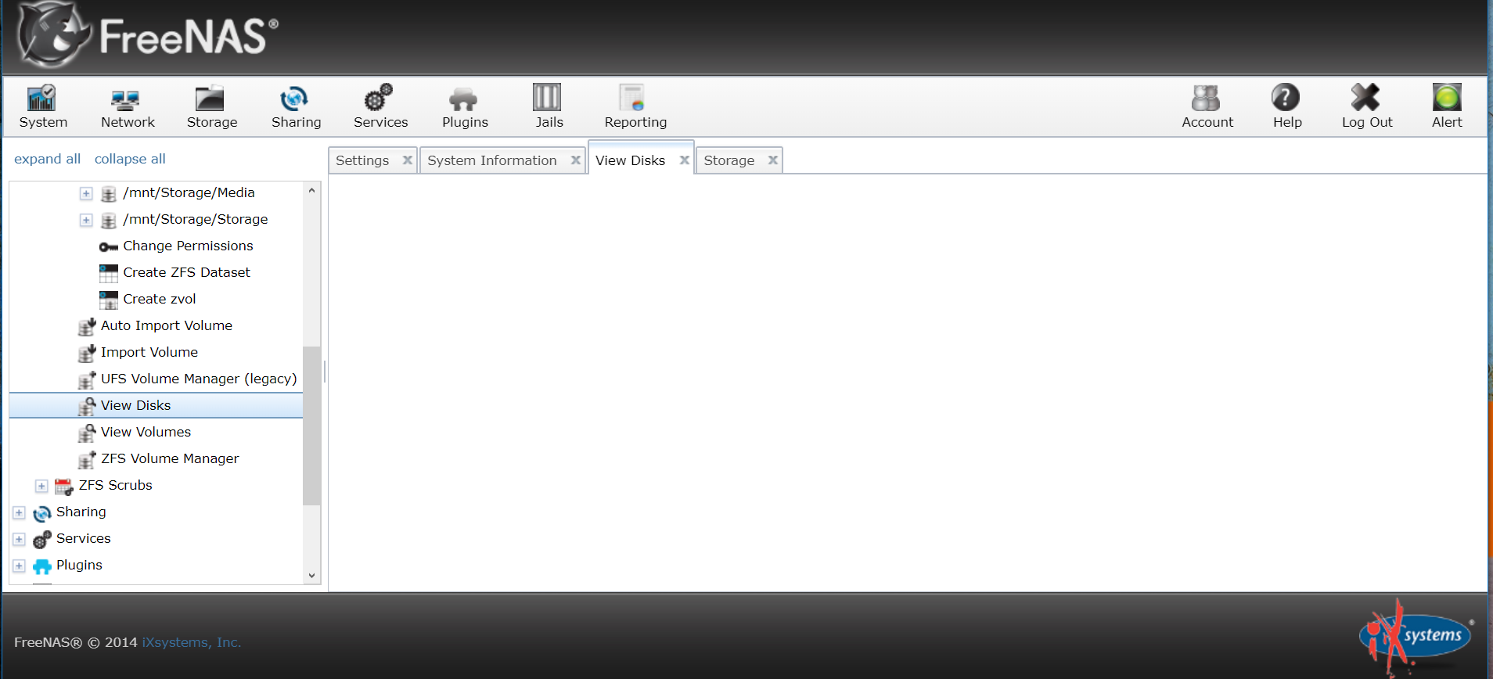The height and width of the screenshot is (679, 1493).
Task: Click the View Volumes icon
Action: 87,433
